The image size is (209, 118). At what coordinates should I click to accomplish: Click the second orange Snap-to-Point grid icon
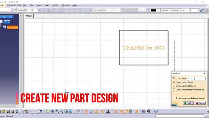[116, 111]
